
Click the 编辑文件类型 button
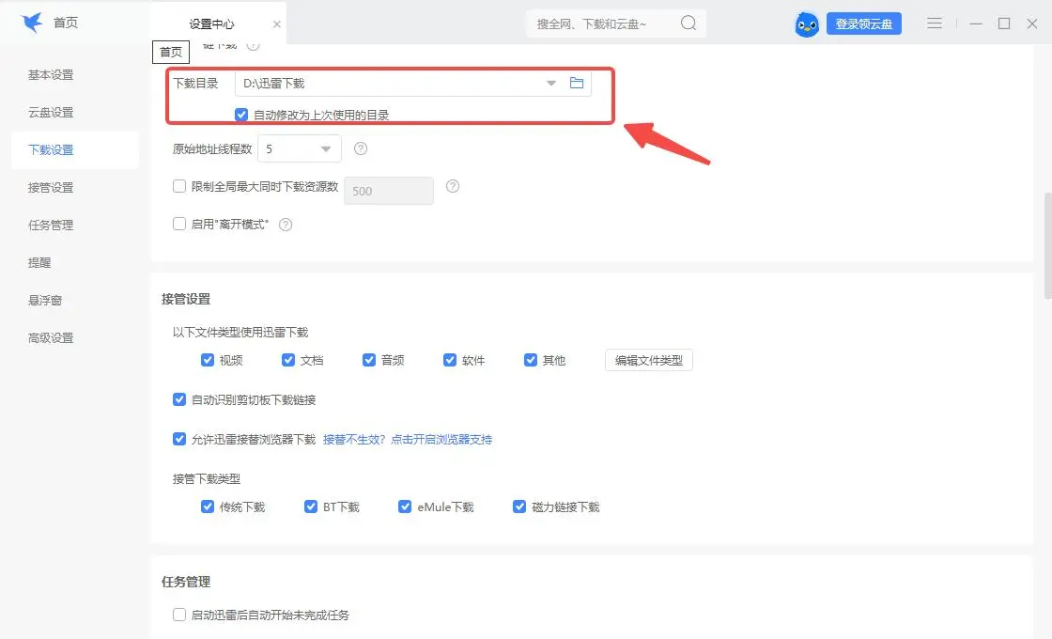648,360
